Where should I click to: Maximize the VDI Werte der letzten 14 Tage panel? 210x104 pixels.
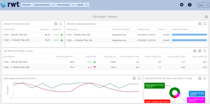click(x=205, y=51)
